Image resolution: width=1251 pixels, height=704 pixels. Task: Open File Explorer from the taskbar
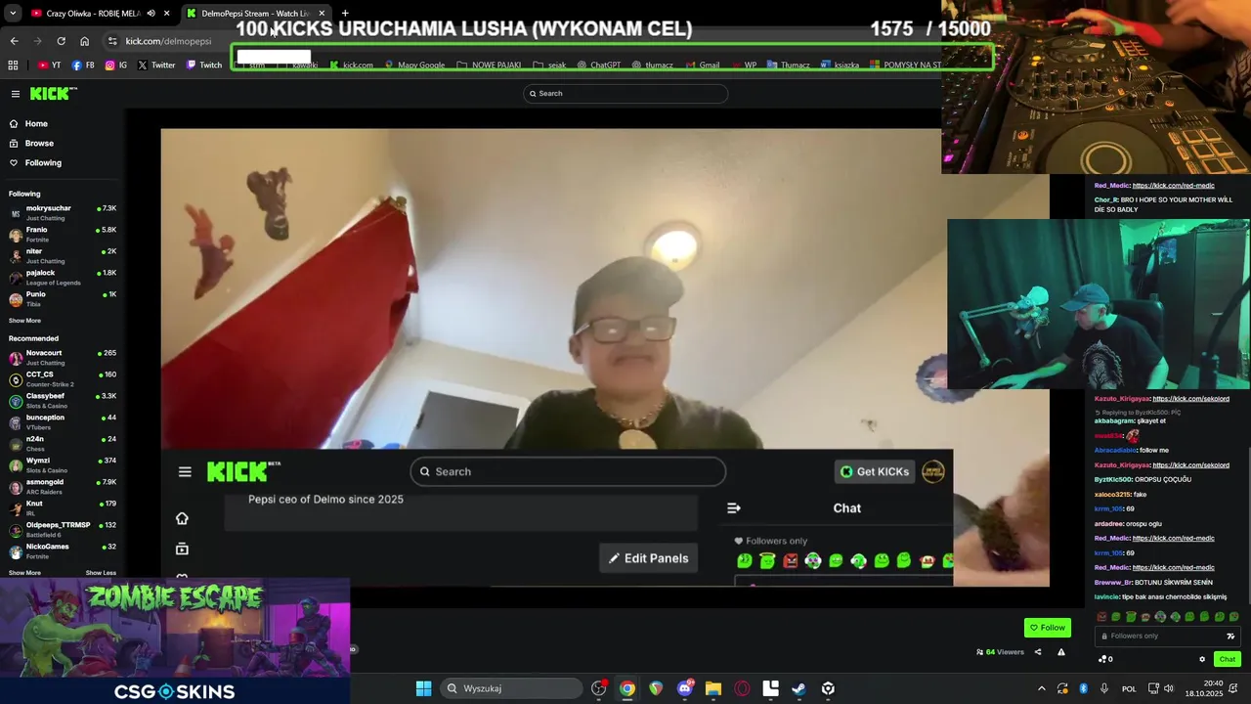713,688
